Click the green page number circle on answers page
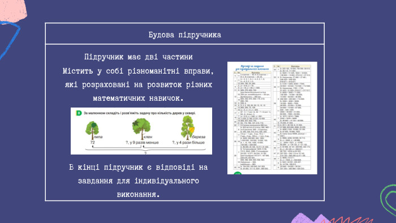Image resolution: width=396 pixels, height=223 pixels. click(x=238, y=173)
